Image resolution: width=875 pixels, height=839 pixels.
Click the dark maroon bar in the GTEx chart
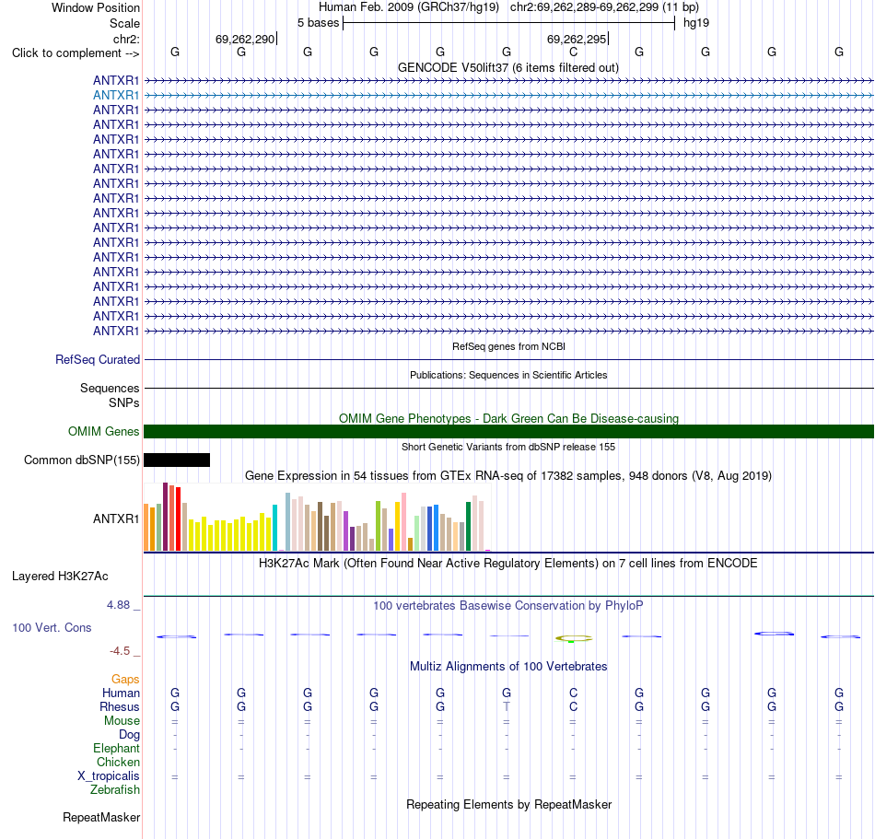165,518
